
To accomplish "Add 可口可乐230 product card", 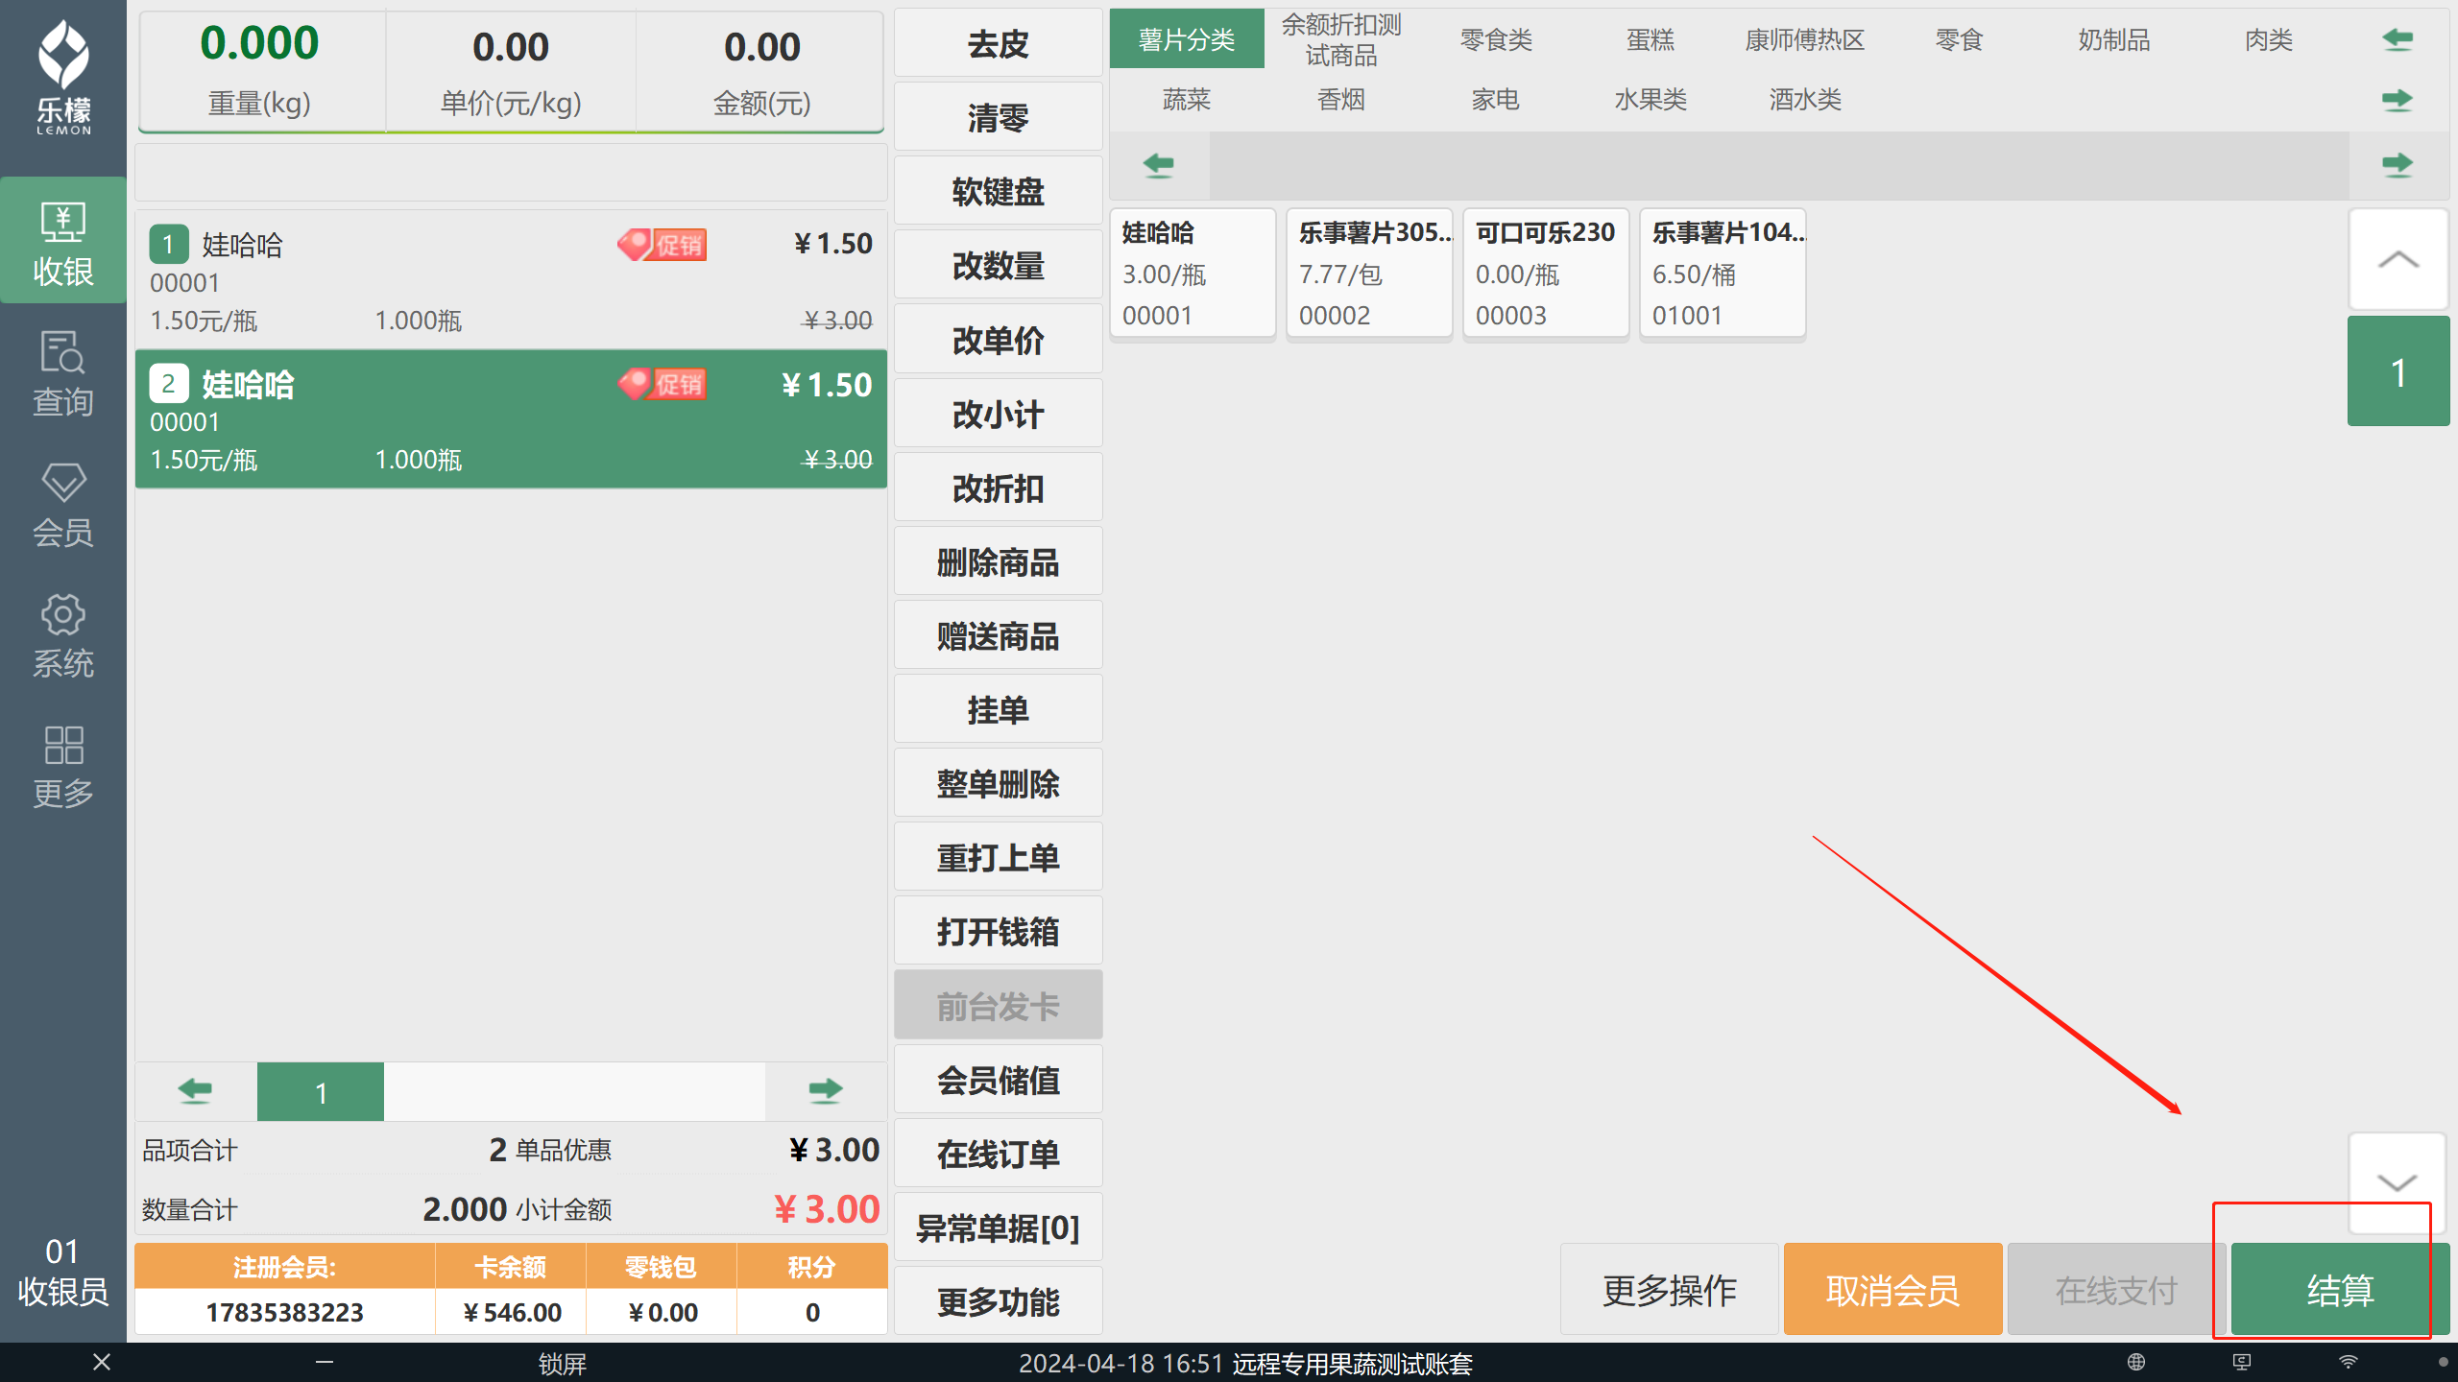I will (1546, 274).
